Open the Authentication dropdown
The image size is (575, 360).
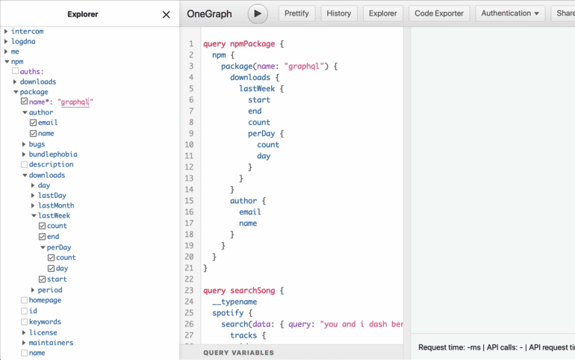tap(511, 13)
